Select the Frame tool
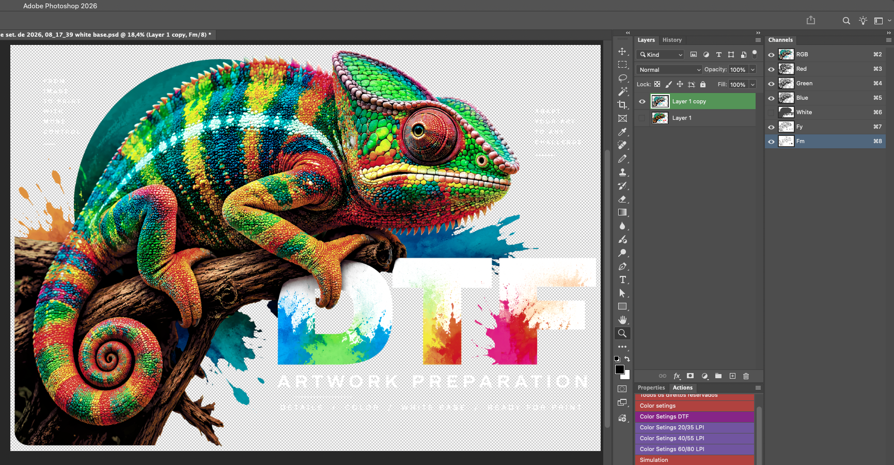Screen dimensions: 894x465 [622, 118]
